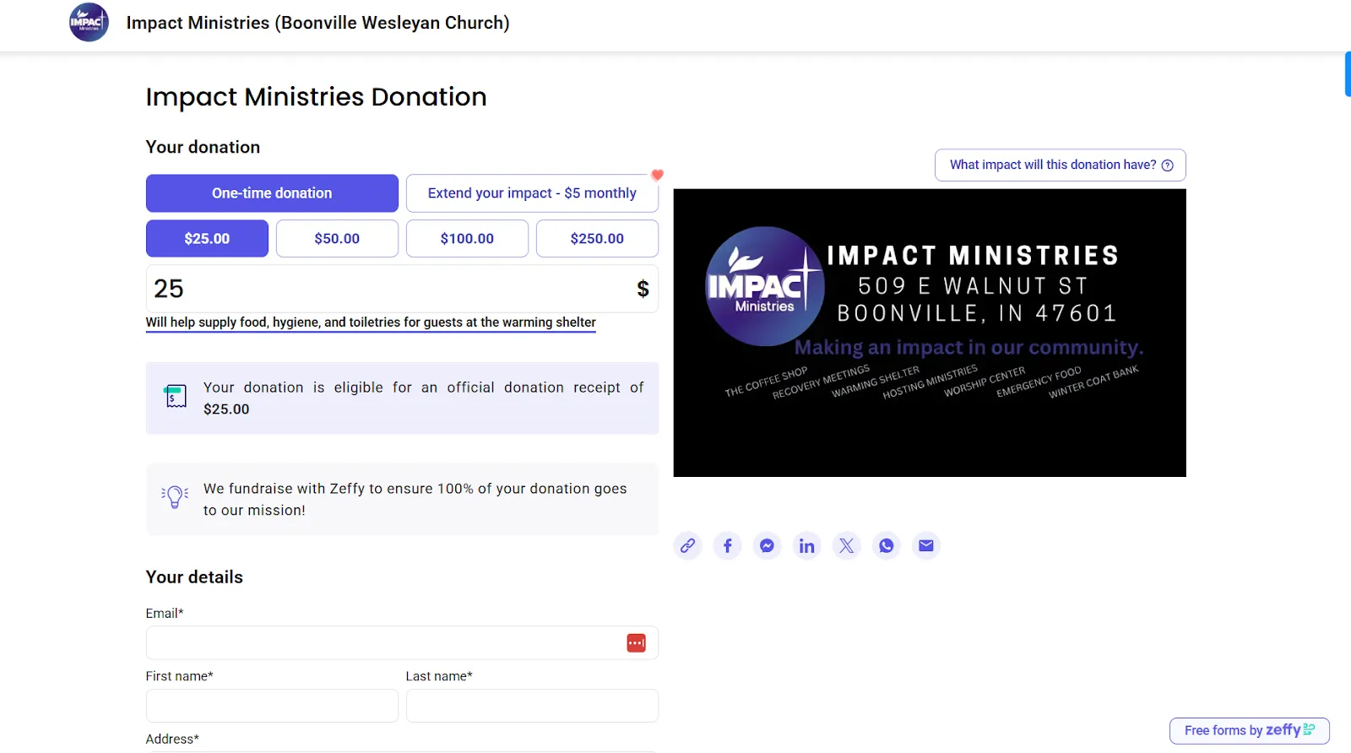Screen dimensions: 1351x753
Task: Click the lightbulb icon in Zeffy notice
Action: point(175,496)
